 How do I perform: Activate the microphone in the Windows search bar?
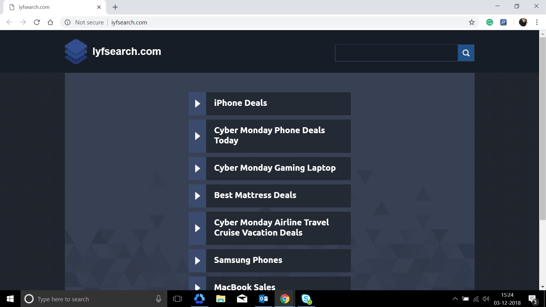coord(158,299)
